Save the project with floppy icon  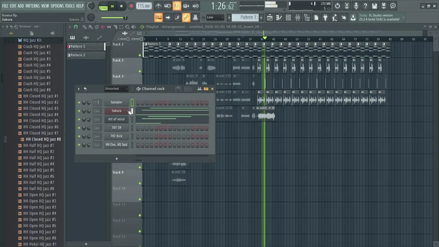coord(375,6)
